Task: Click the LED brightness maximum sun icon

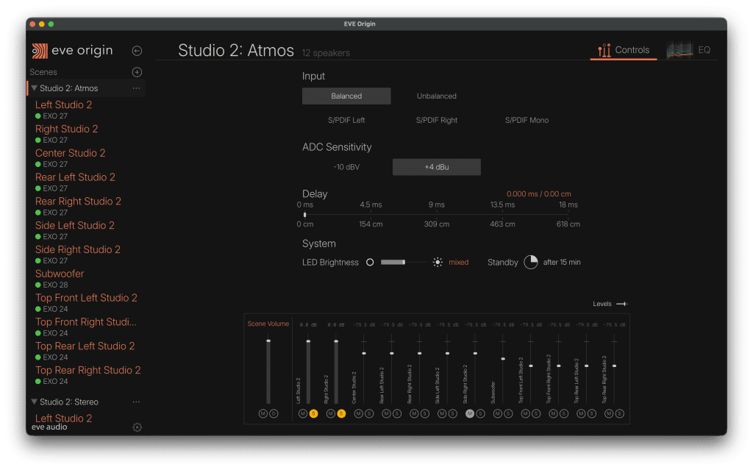Action: [437, 263]
